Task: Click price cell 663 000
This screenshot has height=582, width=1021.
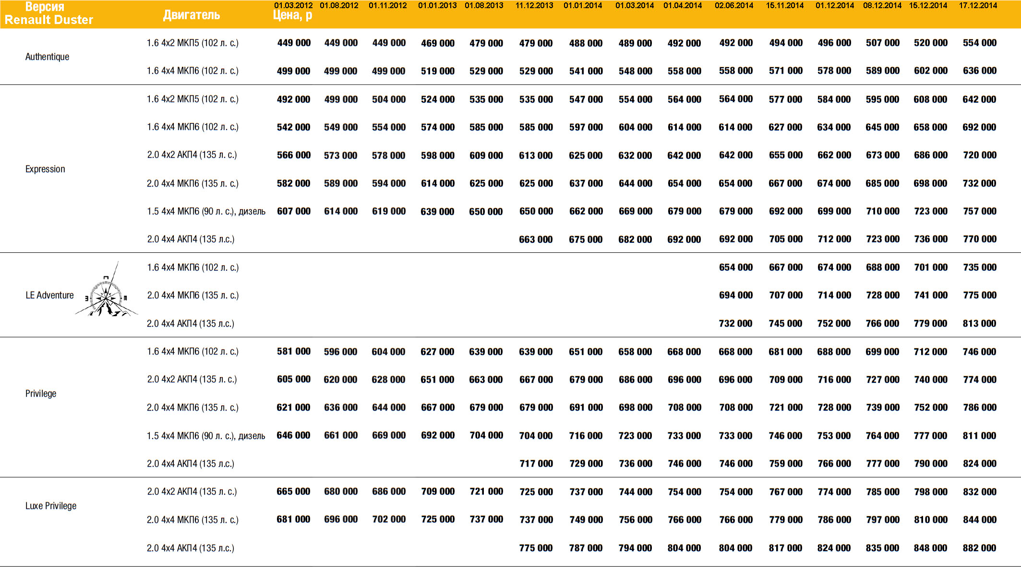Action: click(x=536, y=239)
